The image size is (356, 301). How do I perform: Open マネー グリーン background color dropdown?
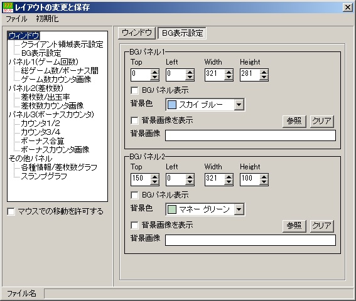pos(239,209)
